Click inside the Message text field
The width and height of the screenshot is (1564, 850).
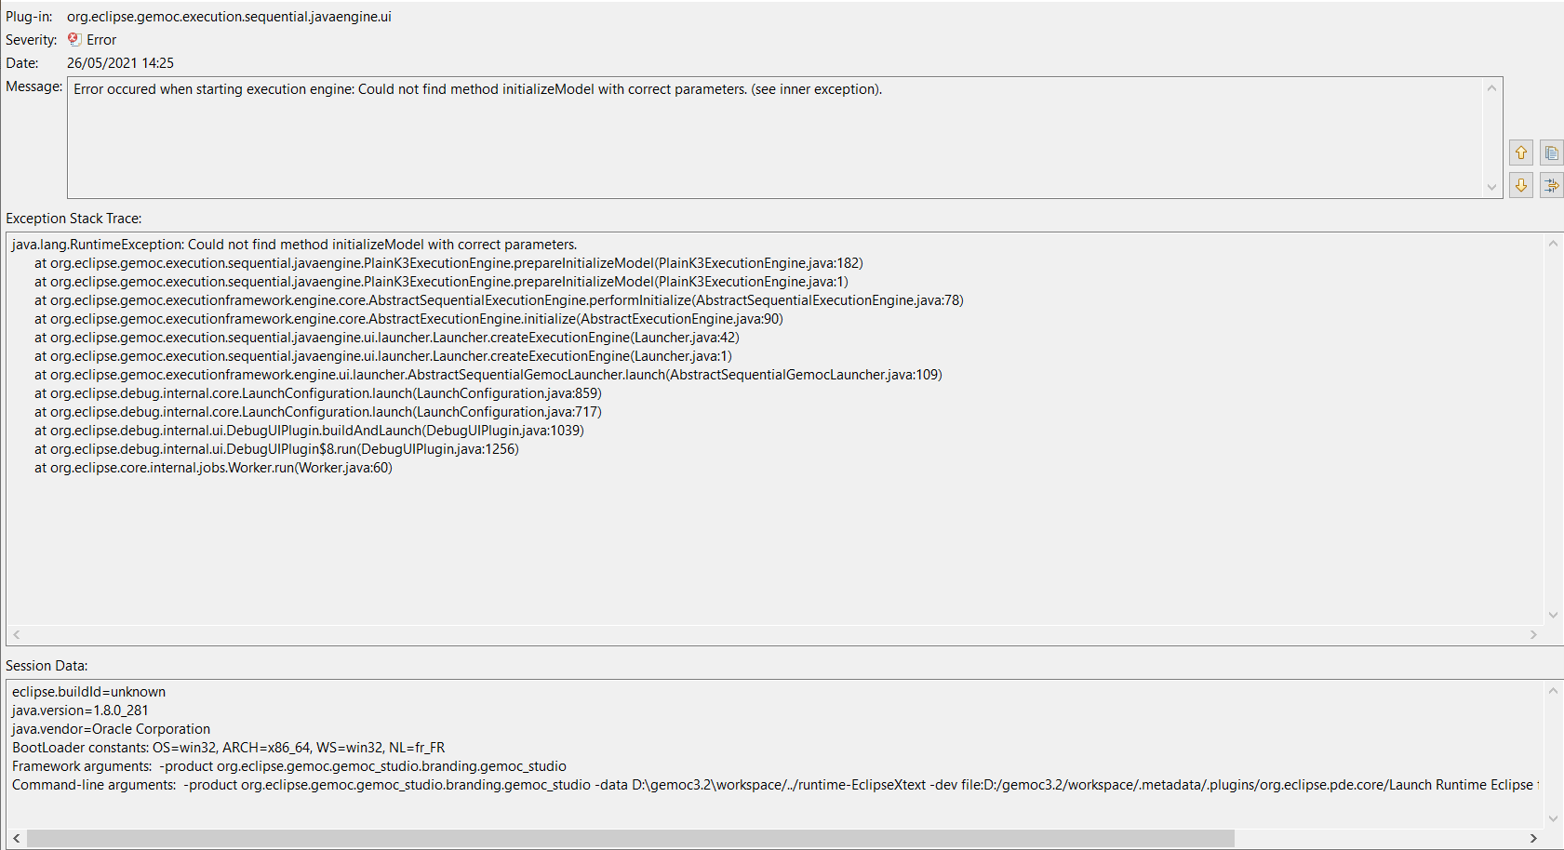click(774, 138)
